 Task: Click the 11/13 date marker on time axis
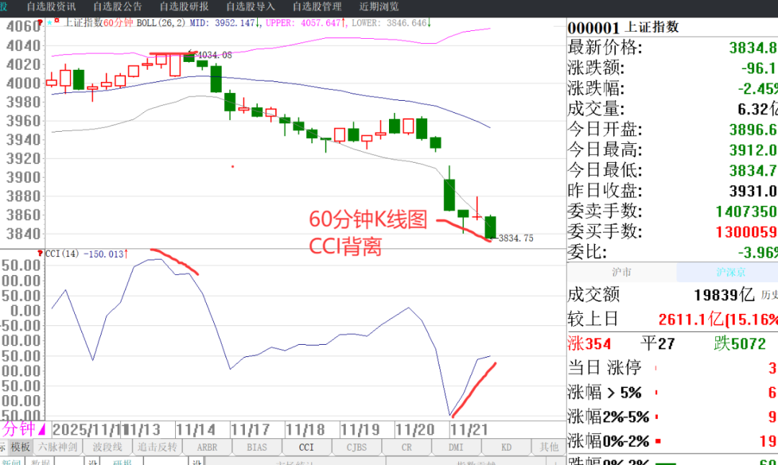tap(141, 429)
